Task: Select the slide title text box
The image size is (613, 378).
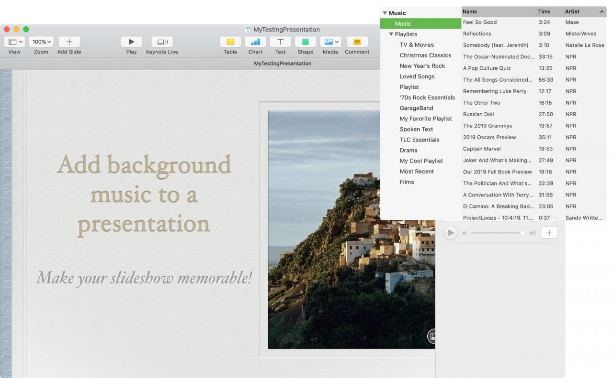Action: [x=144, y=194]
